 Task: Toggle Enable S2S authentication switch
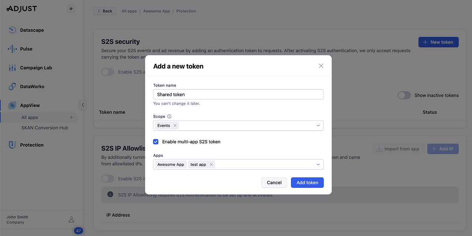coord(107,72)
